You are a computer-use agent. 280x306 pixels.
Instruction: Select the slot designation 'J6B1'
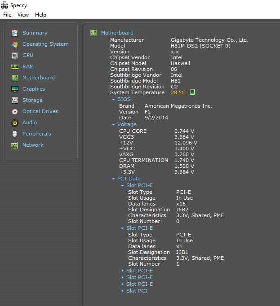182,252
